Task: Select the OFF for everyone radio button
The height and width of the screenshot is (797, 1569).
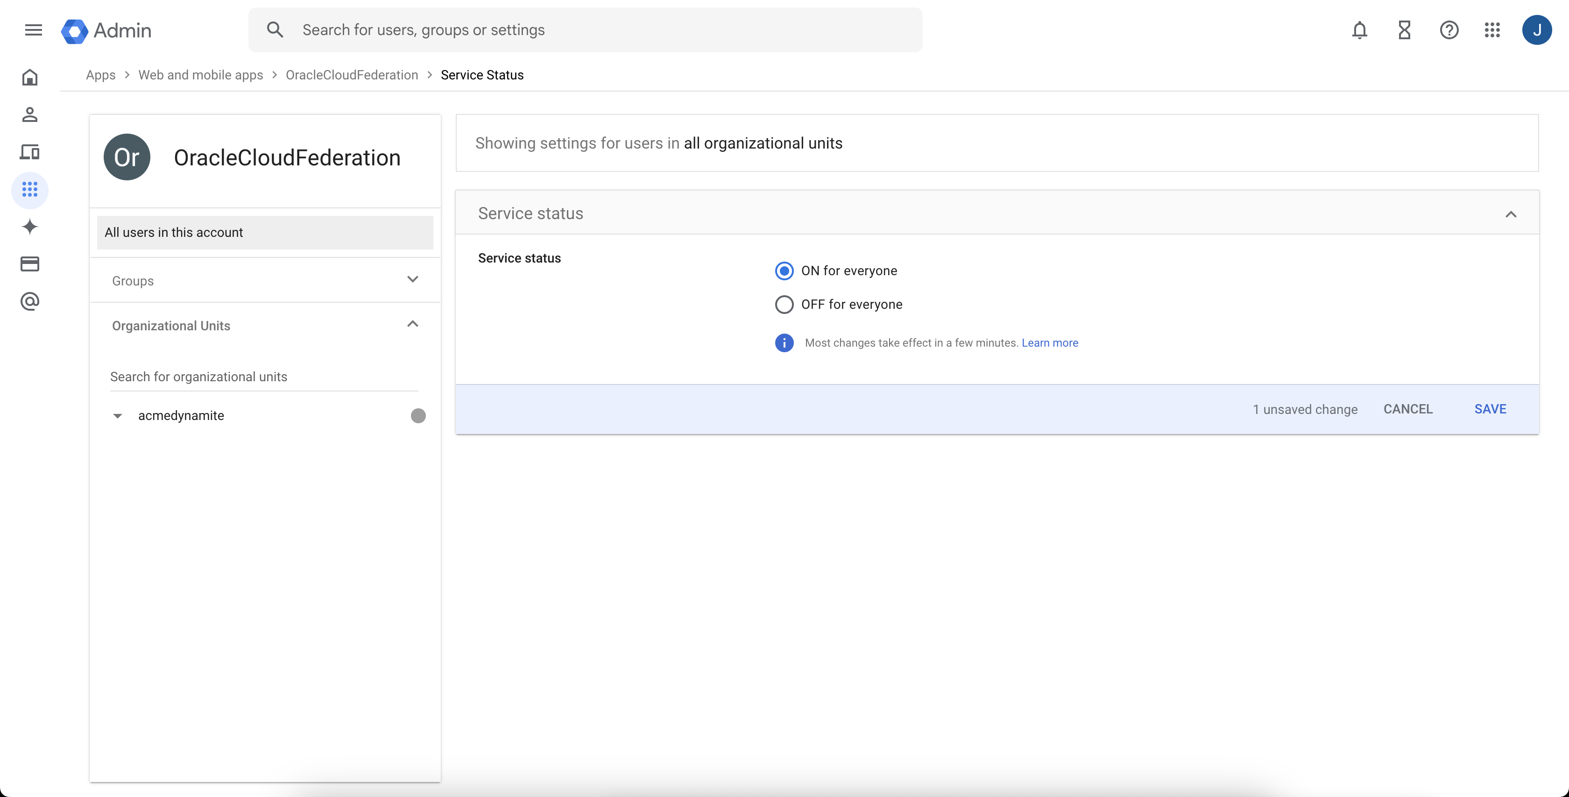Action: coord(784,304)
